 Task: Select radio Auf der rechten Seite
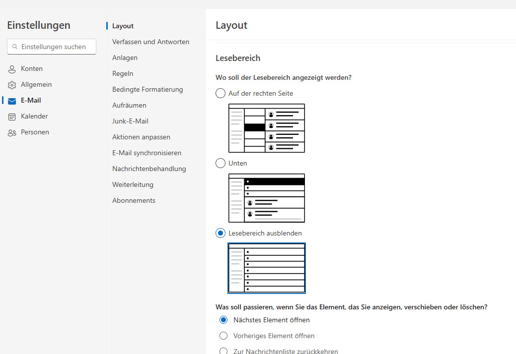(x=221, y=93)
